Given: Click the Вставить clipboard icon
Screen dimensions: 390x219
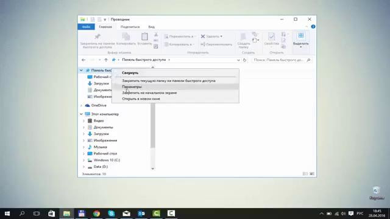Looking at the screenshot, I should (x=144, y=36).
